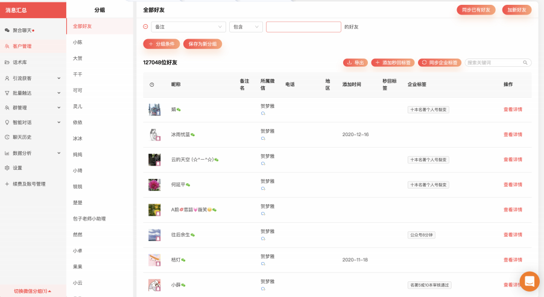Click the 群管理 group icon
Image resolution: width=544 pixels, height=297 pixels.
tap(7, 108)
